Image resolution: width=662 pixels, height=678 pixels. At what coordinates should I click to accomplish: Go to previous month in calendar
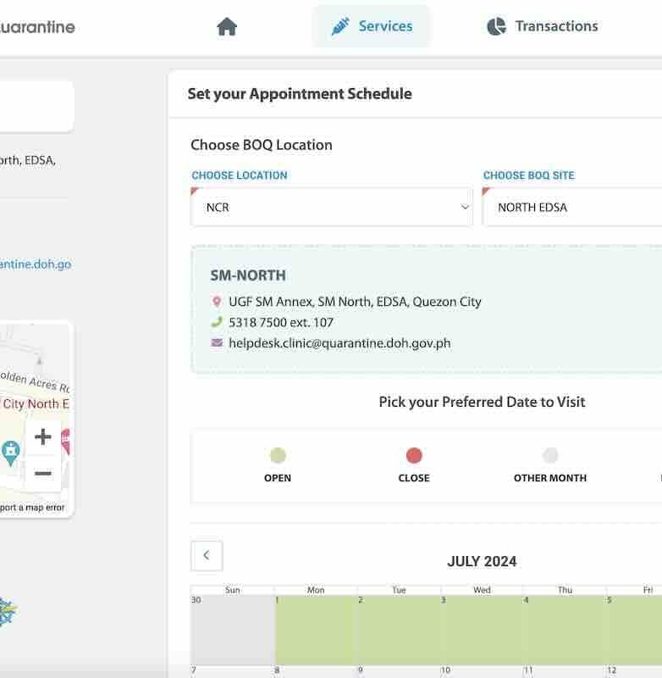click(x=207, y=556)
